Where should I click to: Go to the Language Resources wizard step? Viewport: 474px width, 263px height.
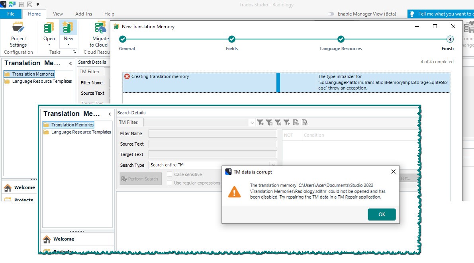tap(341, 39)
